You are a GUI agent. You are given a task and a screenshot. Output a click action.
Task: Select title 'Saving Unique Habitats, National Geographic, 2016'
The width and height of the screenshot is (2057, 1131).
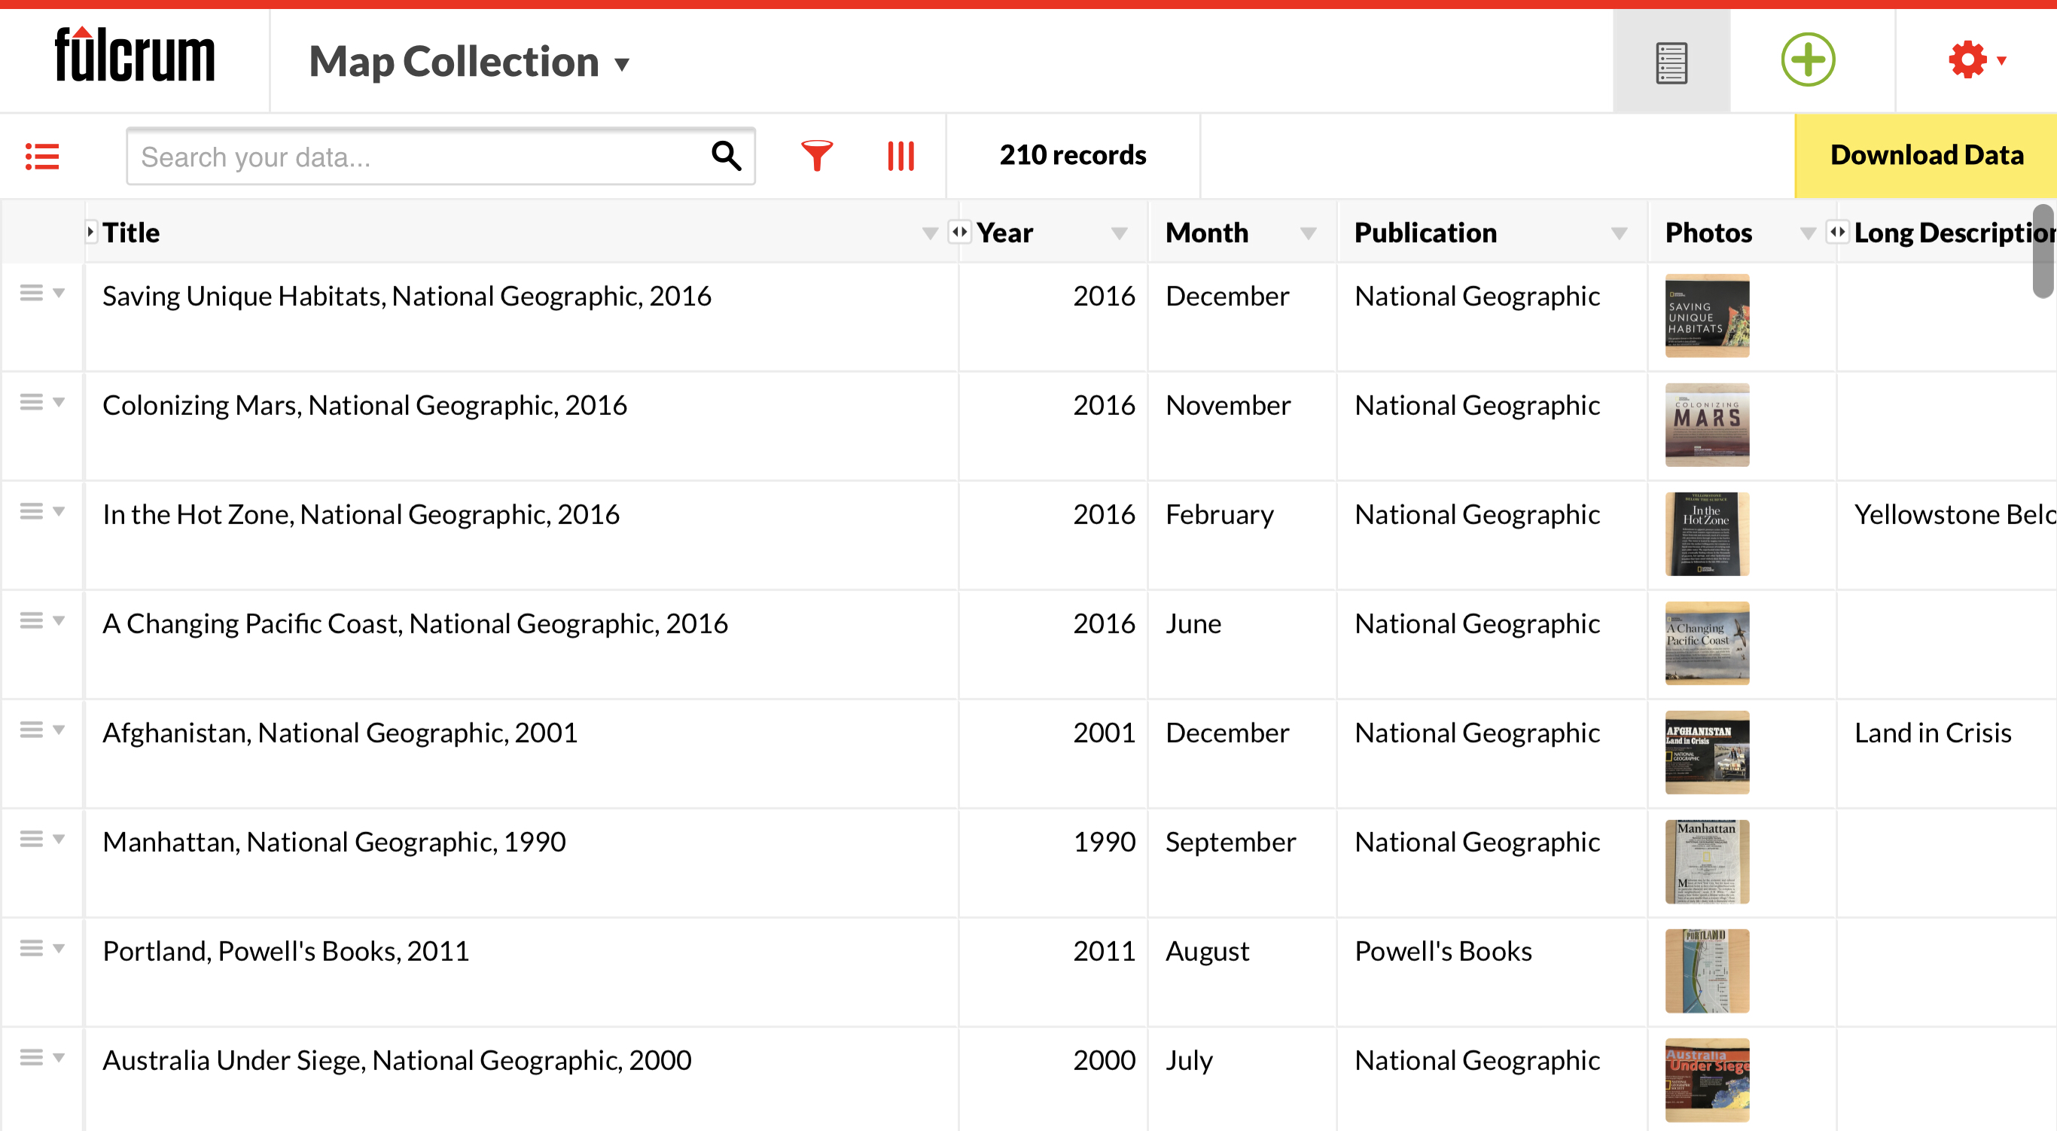click(x=407, y=297)
